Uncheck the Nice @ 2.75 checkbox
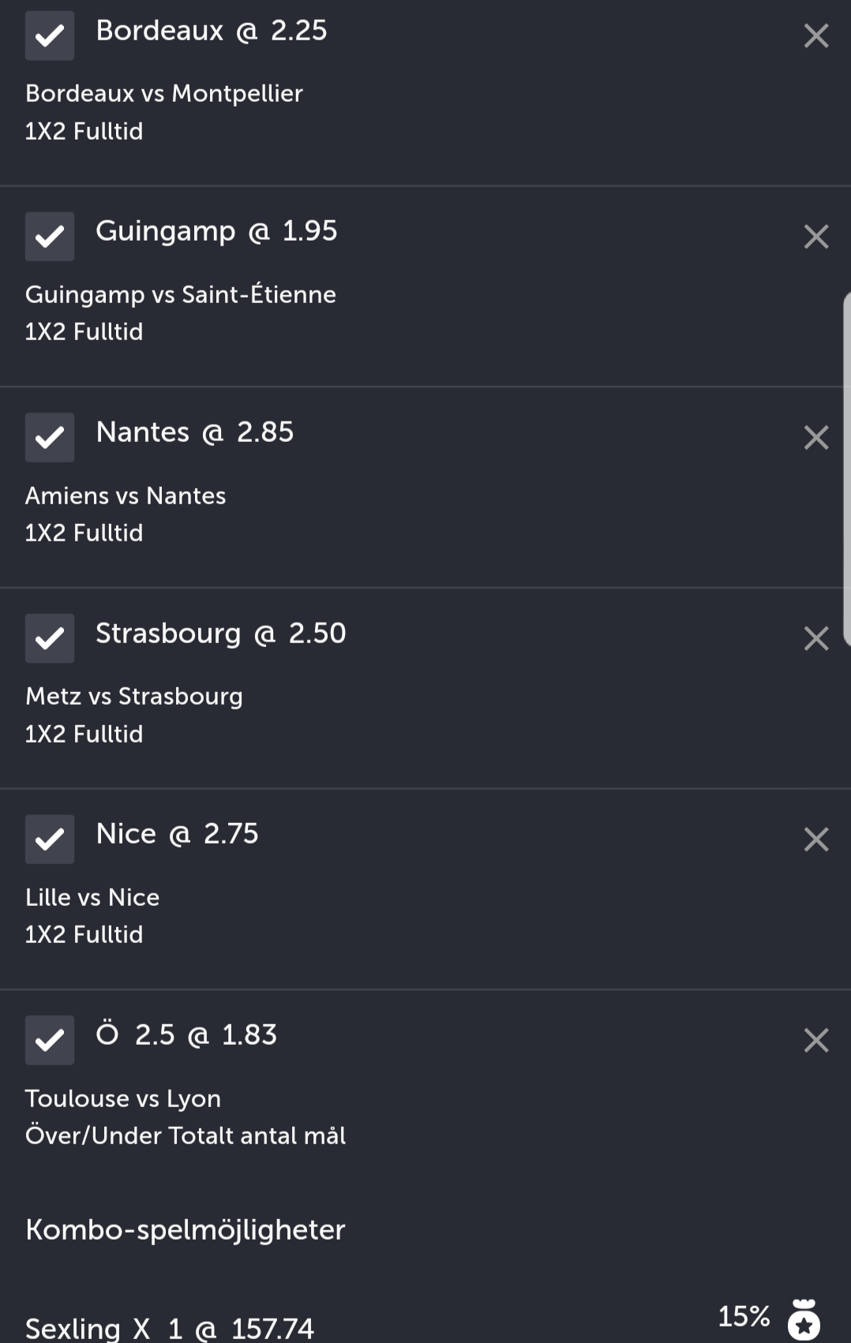The image size is (851, 1343). [50, 839]
